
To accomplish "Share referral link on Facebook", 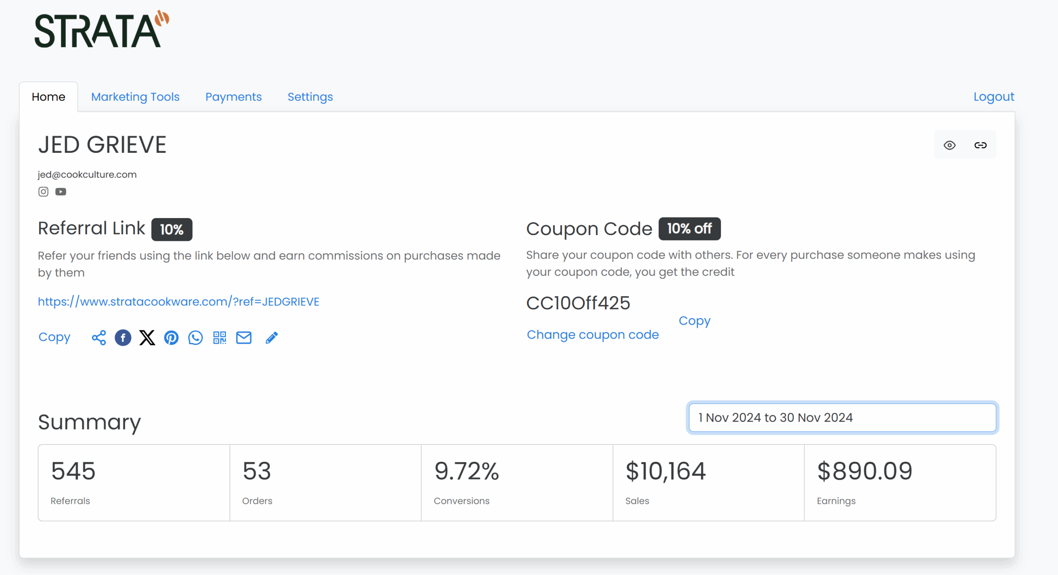I will coord(123,337).
